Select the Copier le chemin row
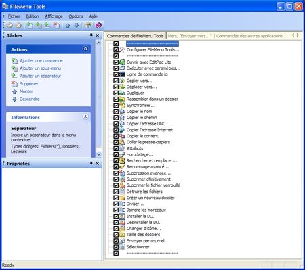 pos(142,118)
